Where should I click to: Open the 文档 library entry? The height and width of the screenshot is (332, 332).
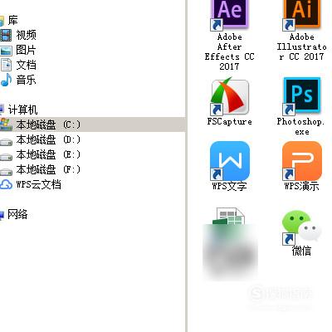(26, 65)
